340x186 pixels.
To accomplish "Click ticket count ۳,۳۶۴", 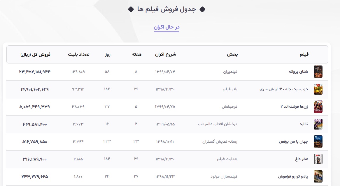I will 78,142.
